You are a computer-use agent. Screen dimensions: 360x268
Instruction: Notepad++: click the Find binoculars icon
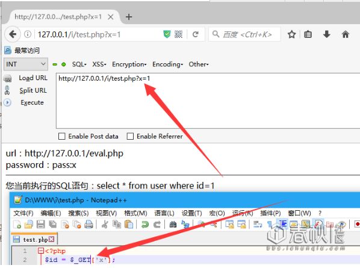click(x=173, y=225)
